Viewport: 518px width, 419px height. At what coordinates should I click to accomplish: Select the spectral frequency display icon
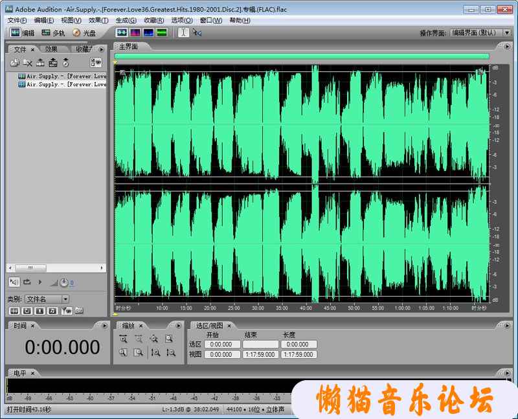135,32
